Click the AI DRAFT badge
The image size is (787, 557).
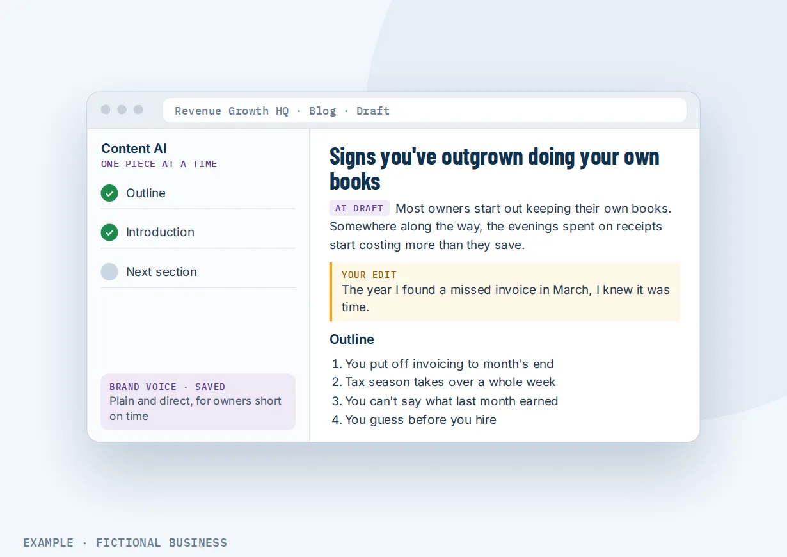(359, 208)
